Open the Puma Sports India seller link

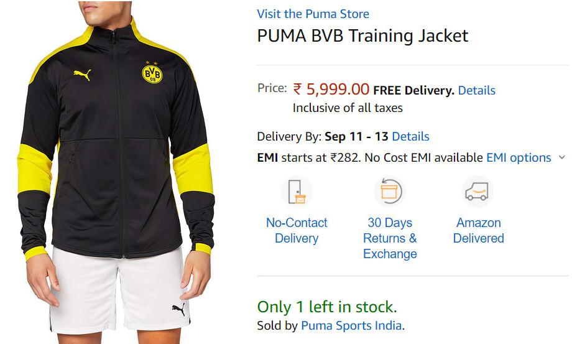(351, 325)
